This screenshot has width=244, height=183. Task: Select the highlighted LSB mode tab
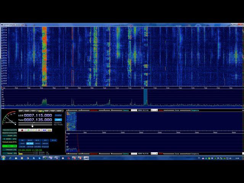pyautogui.click(x=41, y=111)
